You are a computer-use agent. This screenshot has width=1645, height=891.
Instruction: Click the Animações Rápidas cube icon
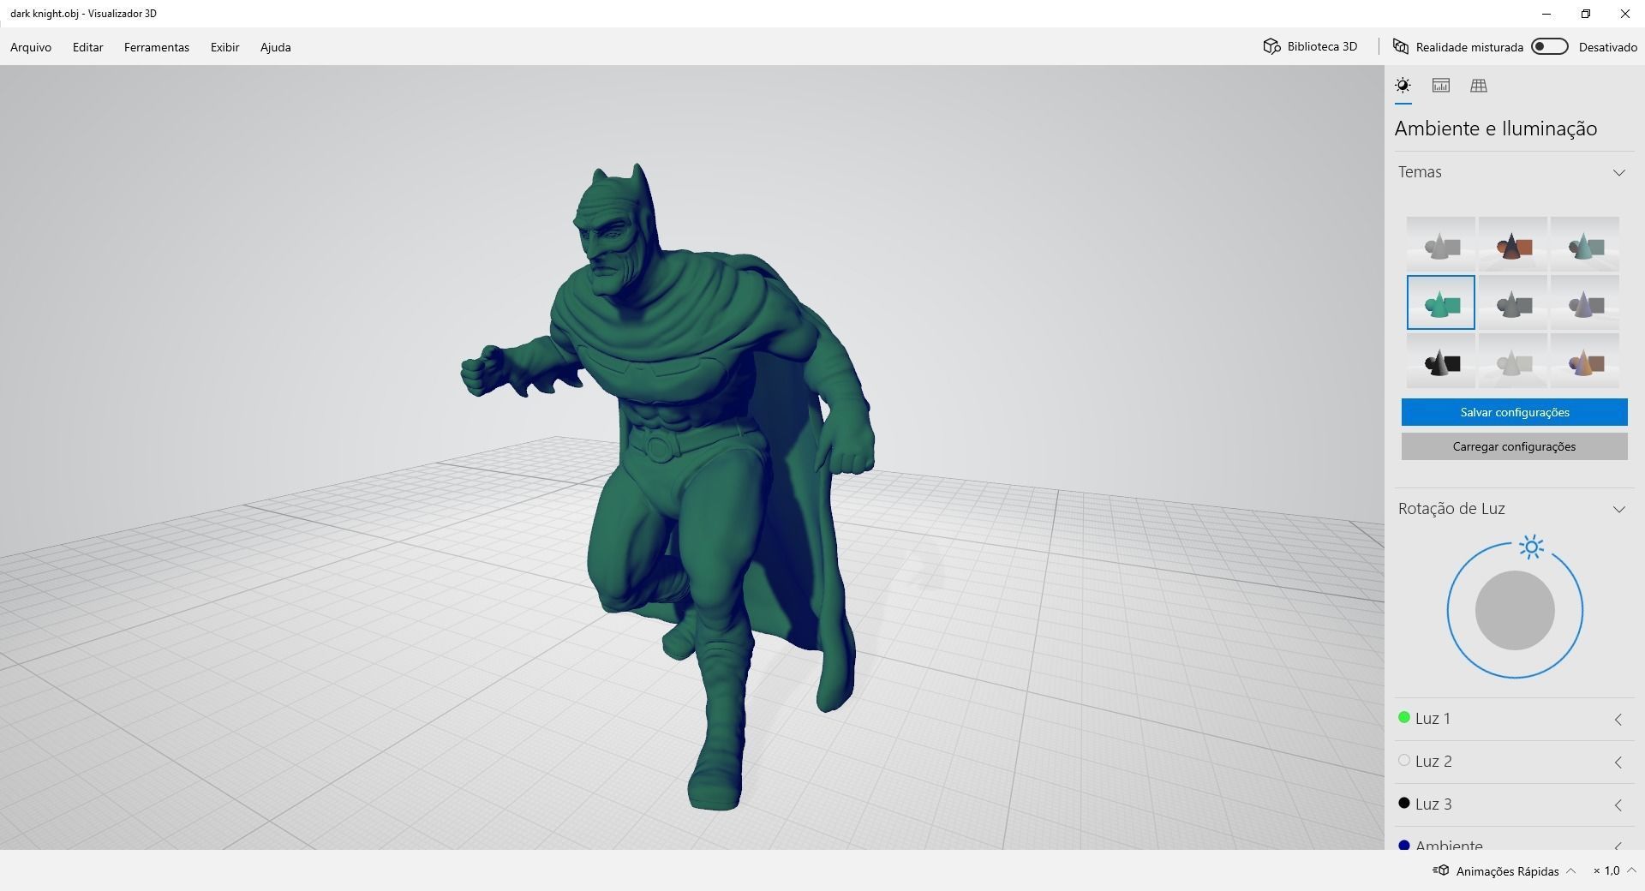point(1440,870)
